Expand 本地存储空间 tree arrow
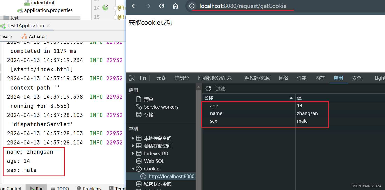Image resolution: width=385 pixels, height=190 pixels. click(x=133, y=138)
